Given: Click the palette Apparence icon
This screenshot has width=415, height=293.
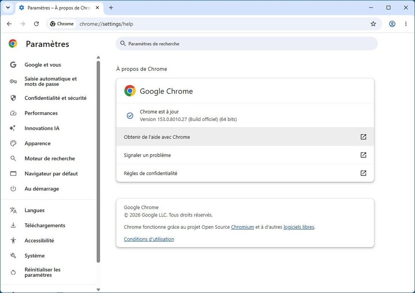Looking at the screenshot, I should click(x=13, y=143).
